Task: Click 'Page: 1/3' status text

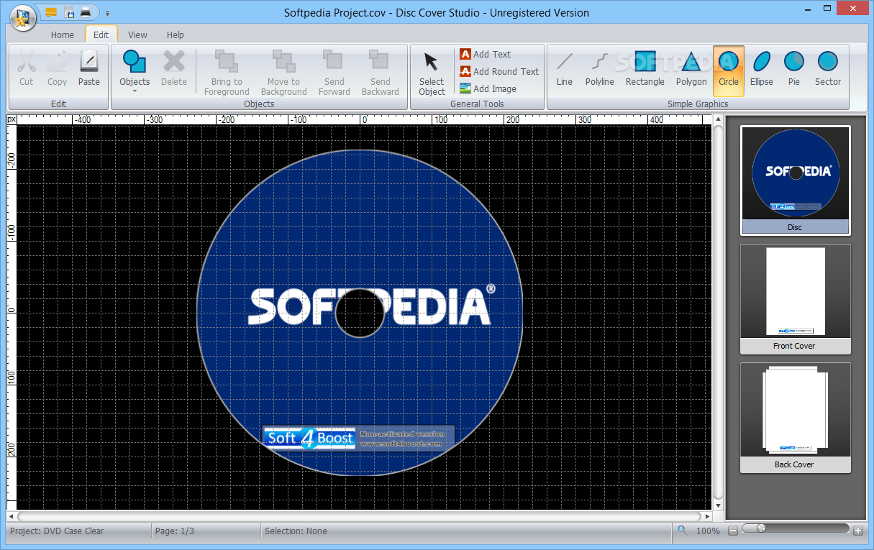Action: tap(175, 531)
